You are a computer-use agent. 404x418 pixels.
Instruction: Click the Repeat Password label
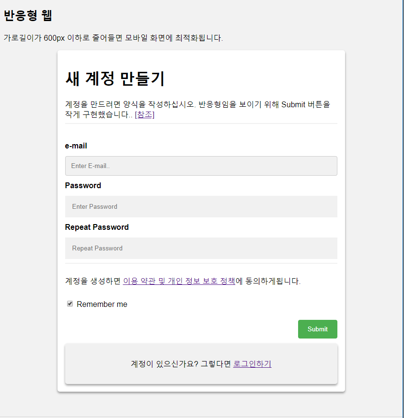point(97,227)
